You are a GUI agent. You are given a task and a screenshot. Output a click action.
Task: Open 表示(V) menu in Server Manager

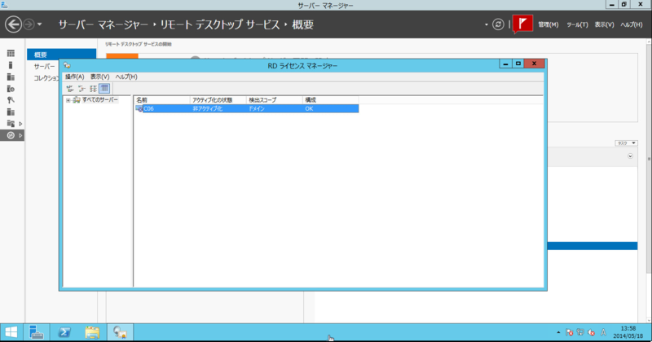click(604, 24)
